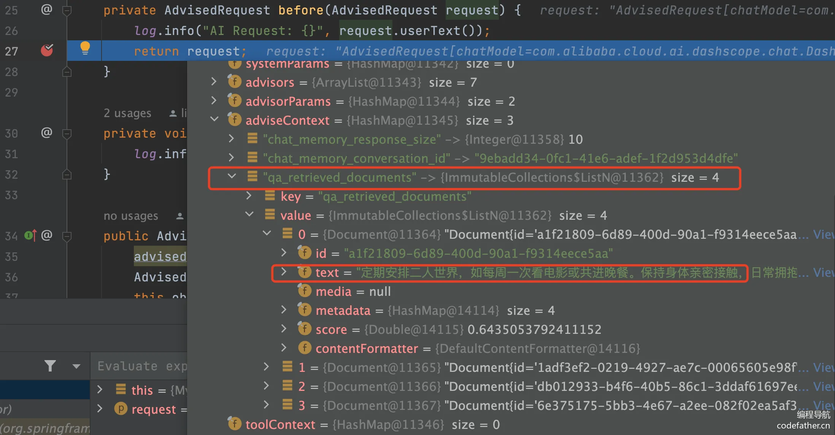The height and width of the screenshot is (435, 835).
Task: Collapse the code fold marker at line 30
Action: point(67,133)
